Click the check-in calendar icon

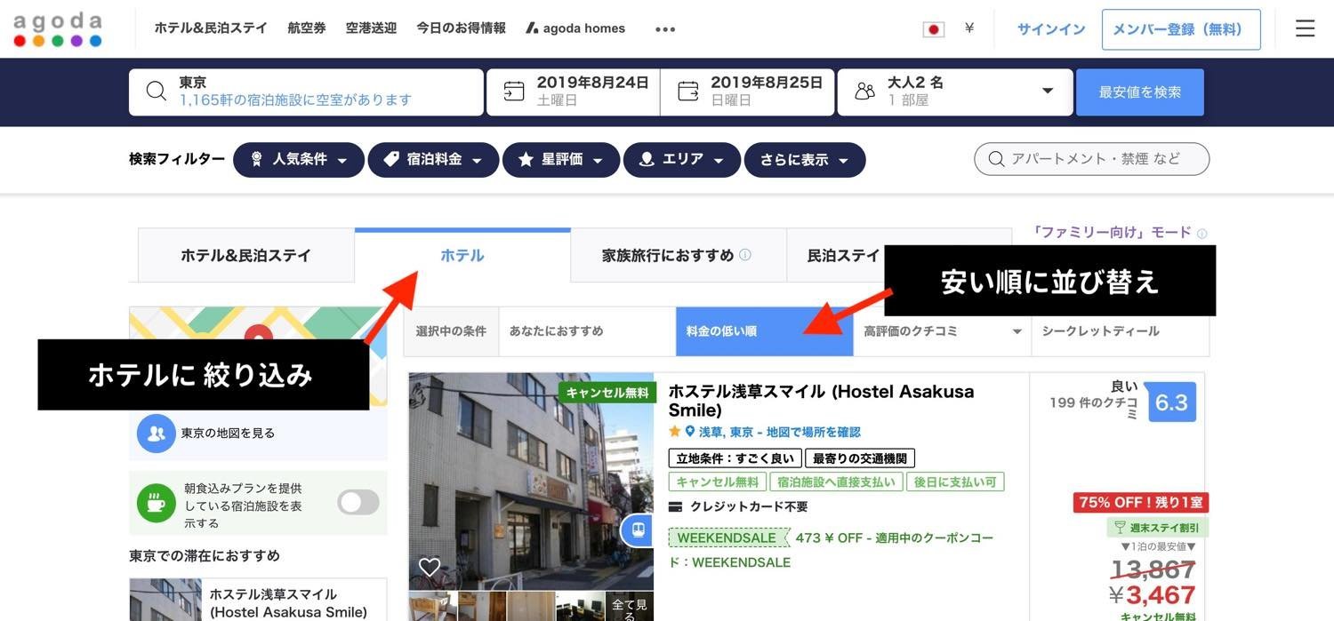514,92
